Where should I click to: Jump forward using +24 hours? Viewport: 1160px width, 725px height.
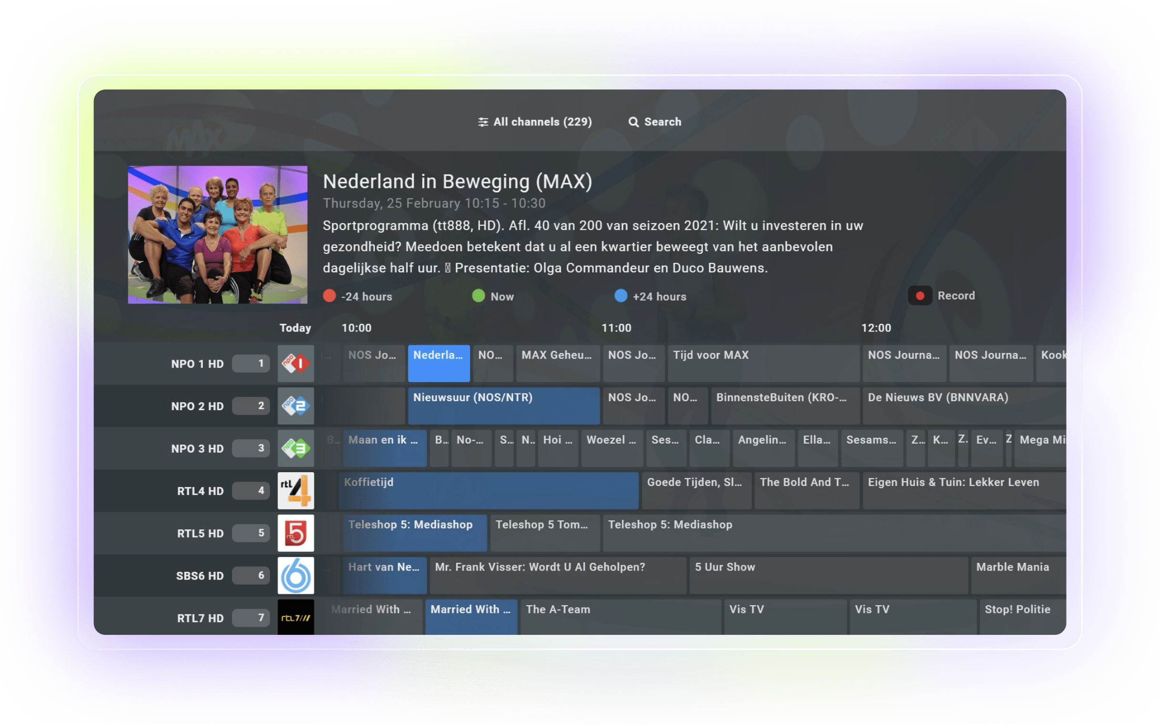click(x=651, y=296)
